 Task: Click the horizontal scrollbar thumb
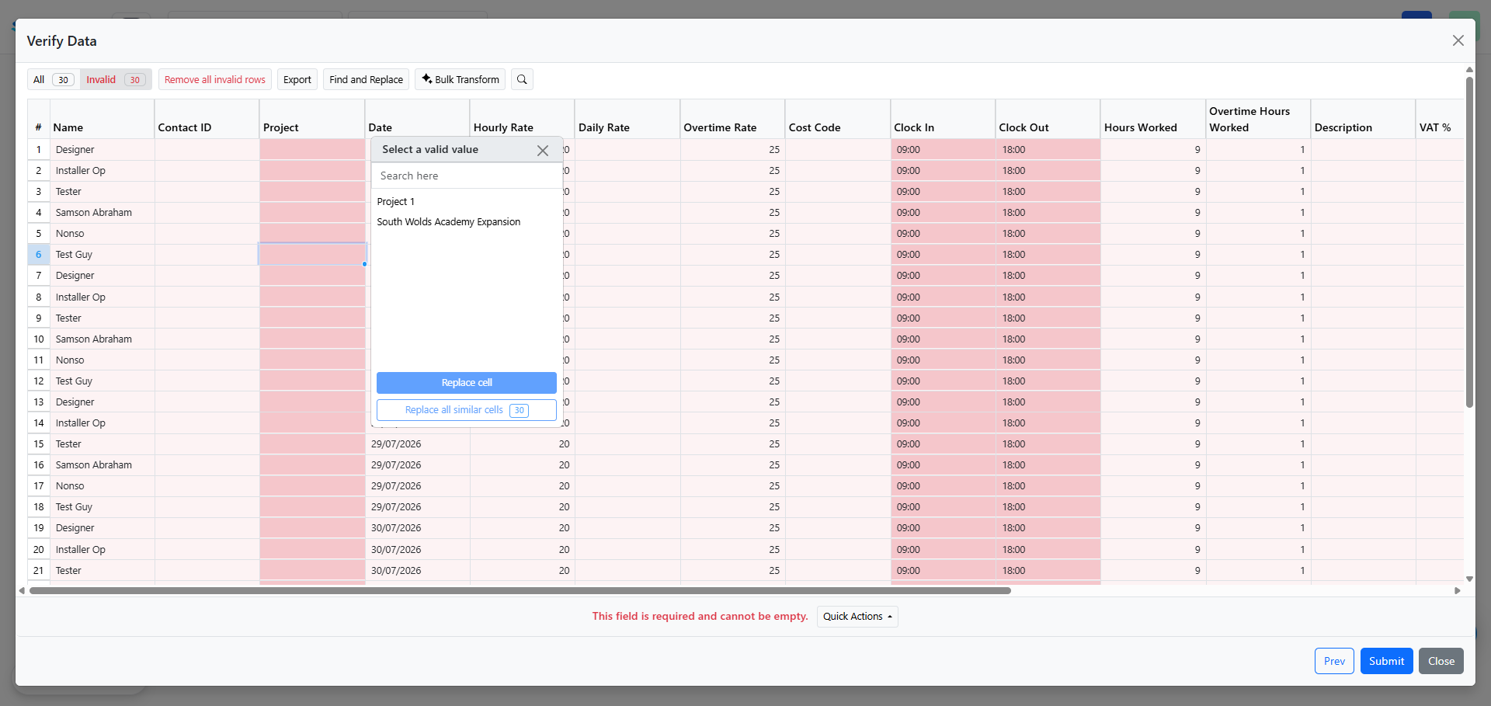coord(520,590)
